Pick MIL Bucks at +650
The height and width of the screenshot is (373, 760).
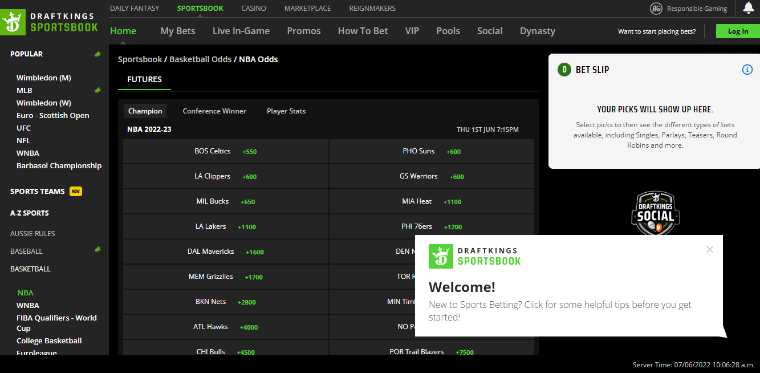pos(226,202)
